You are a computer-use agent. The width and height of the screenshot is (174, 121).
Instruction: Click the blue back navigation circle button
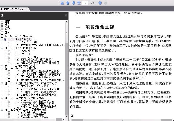pos(100,3)
